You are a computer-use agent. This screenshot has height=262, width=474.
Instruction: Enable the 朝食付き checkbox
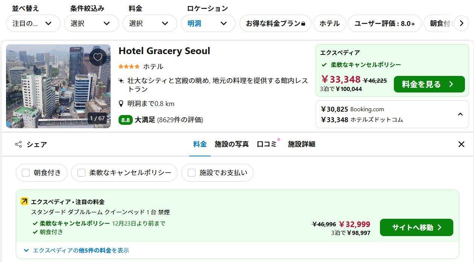click(26, 173)
